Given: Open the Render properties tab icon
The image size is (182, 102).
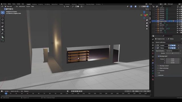Looking at the screenshot, I should (153, 43).
